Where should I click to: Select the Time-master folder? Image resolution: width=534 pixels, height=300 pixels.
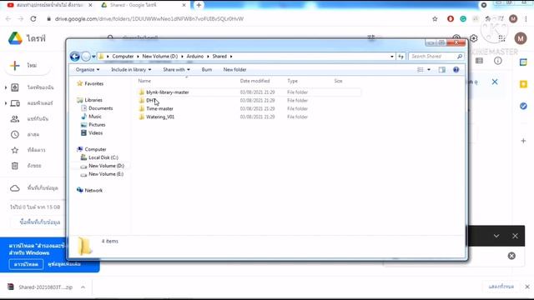(x=159, y=108)
